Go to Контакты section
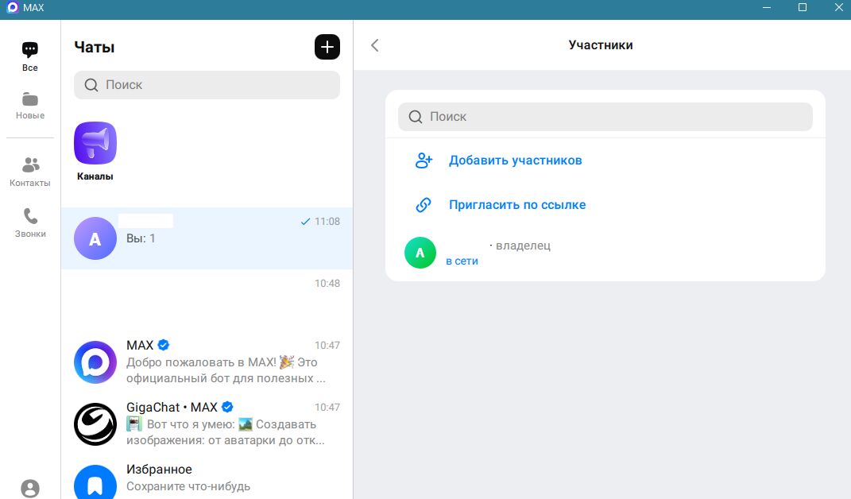The height and width of the screenshot is (499, 851). (x=30, y=172)
